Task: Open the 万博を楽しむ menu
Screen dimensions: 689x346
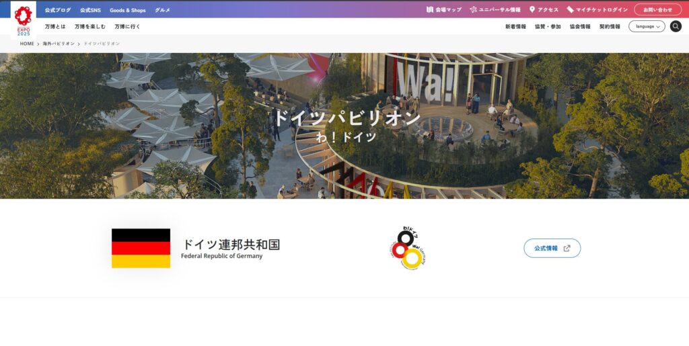Action: pyautogui.click(x=90, y=26)
